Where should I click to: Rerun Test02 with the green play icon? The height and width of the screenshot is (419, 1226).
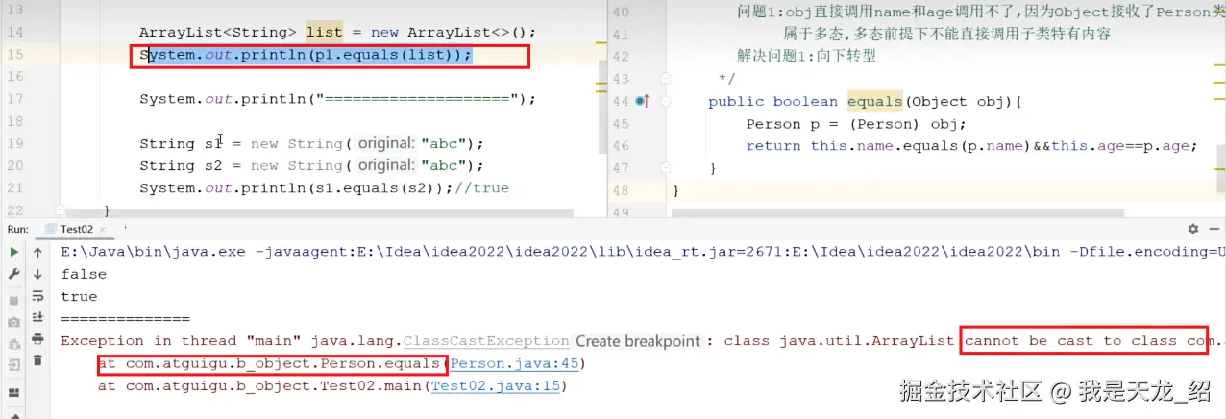tap(13, 252)
